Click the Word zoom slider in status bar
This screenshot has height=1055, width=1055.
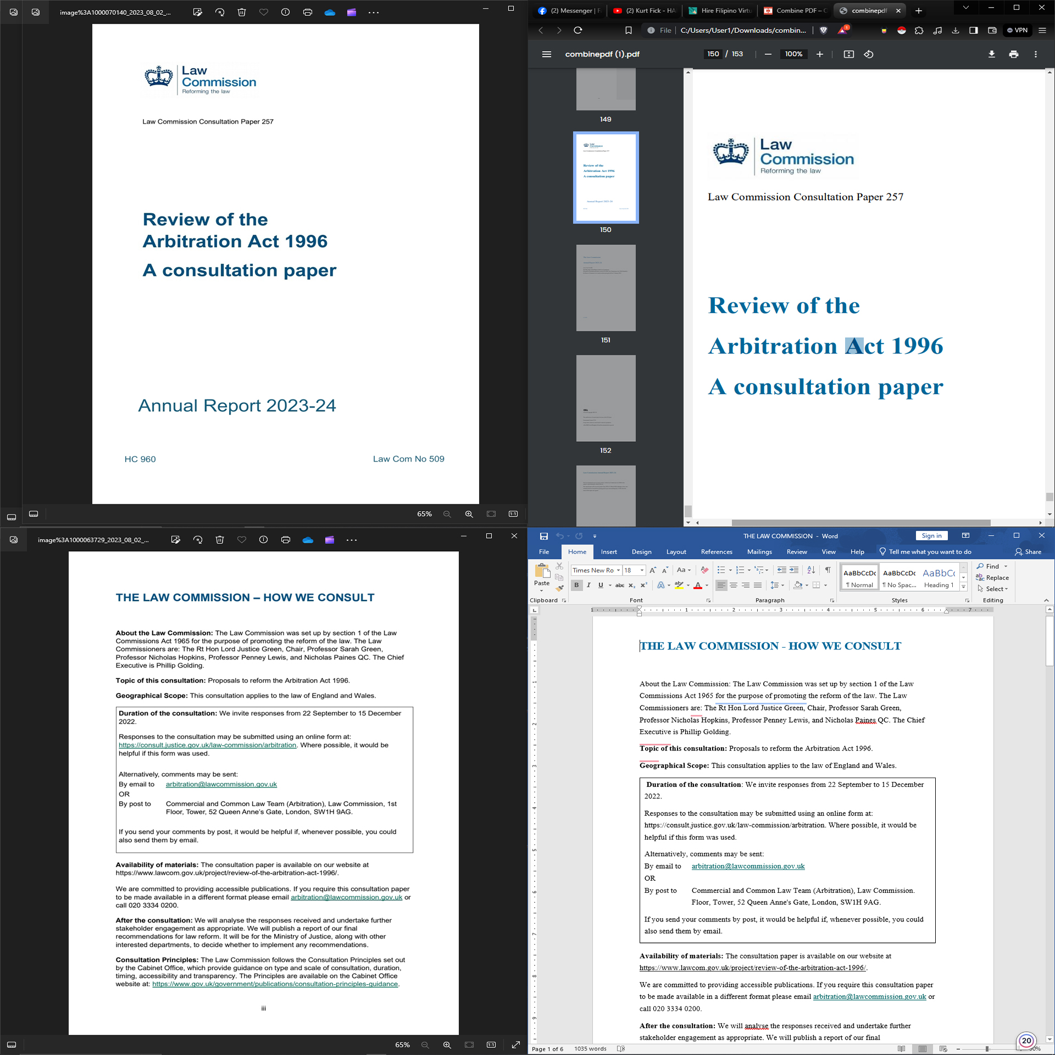point(987,1049)
